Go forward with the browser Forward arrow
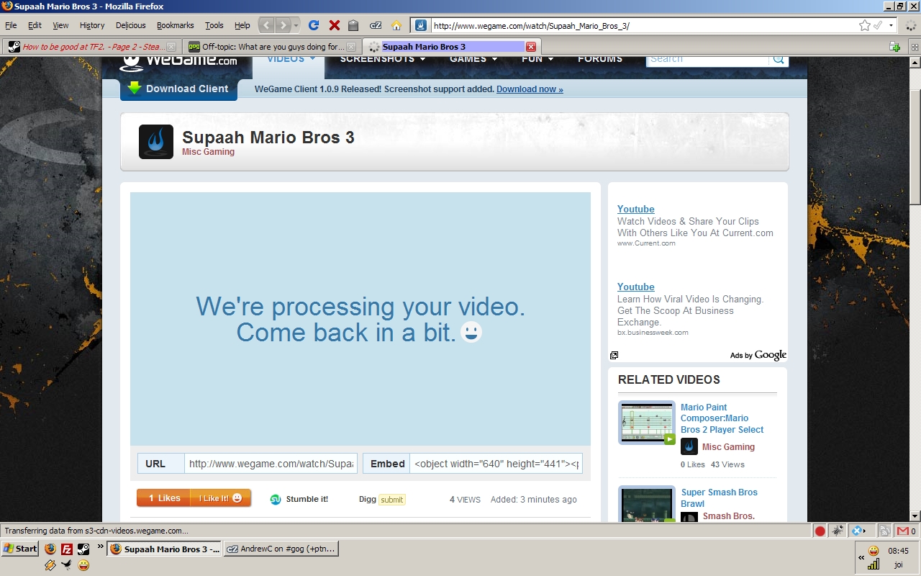Image resolution: width=921 pixels, height=576 pixels. point(283,25)
